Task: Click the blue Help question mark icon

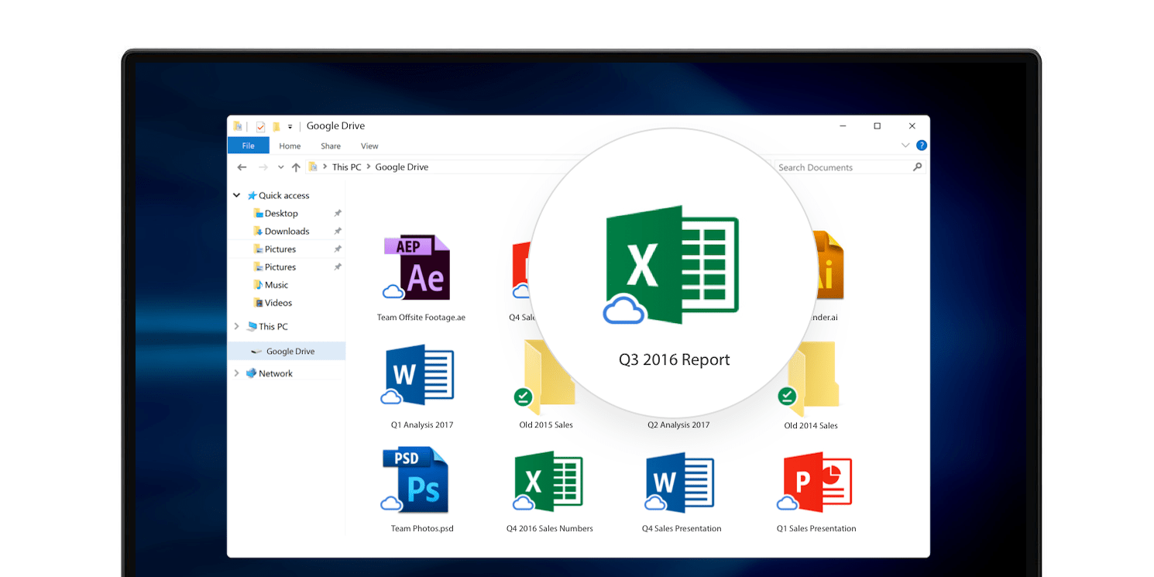Action: (921, 146)
